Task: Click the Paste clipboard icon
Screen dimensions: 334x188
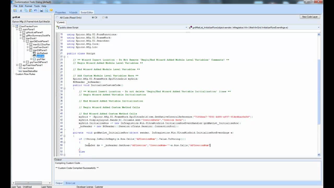Action: [31, 10]
